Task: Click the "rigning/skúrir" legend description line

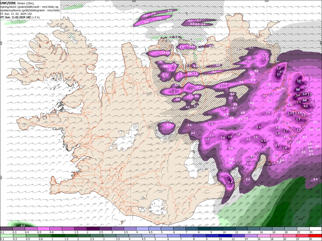Action: tap(30, 7)
